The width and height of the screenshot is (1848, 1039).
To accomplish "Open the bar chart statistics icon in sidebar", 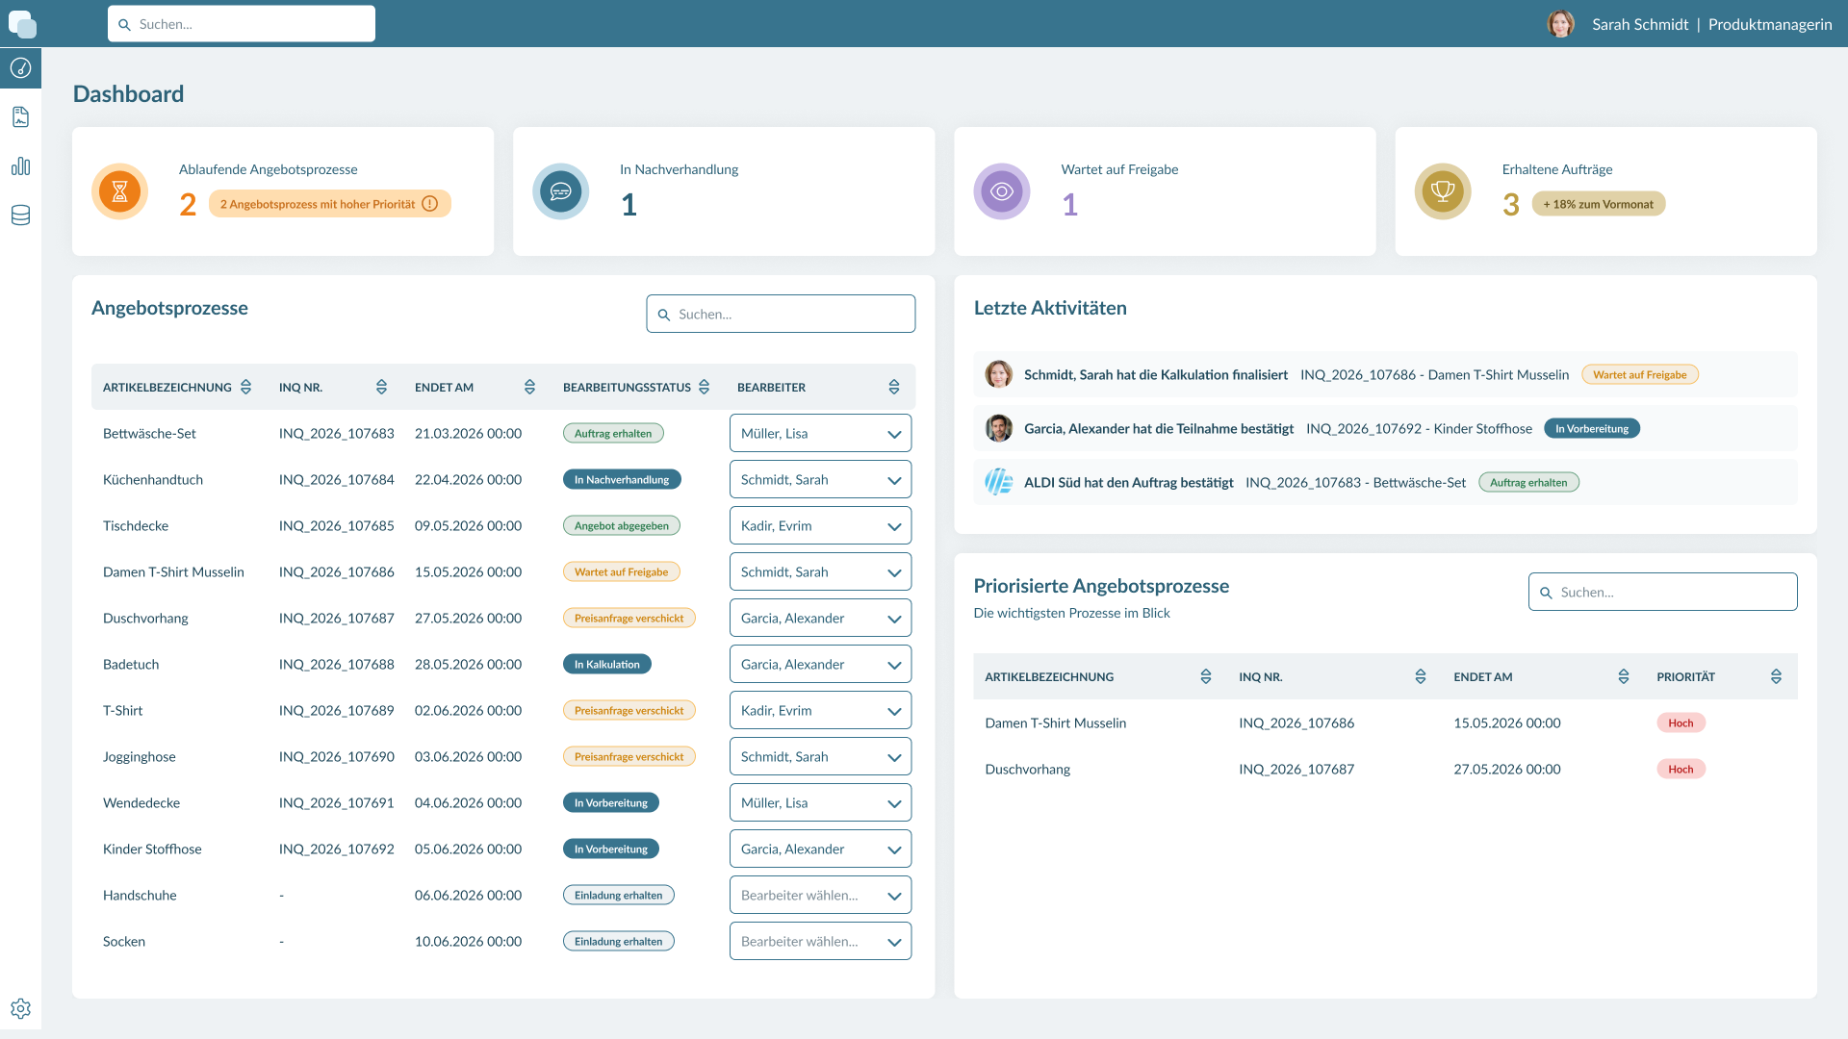I will 20,166.
